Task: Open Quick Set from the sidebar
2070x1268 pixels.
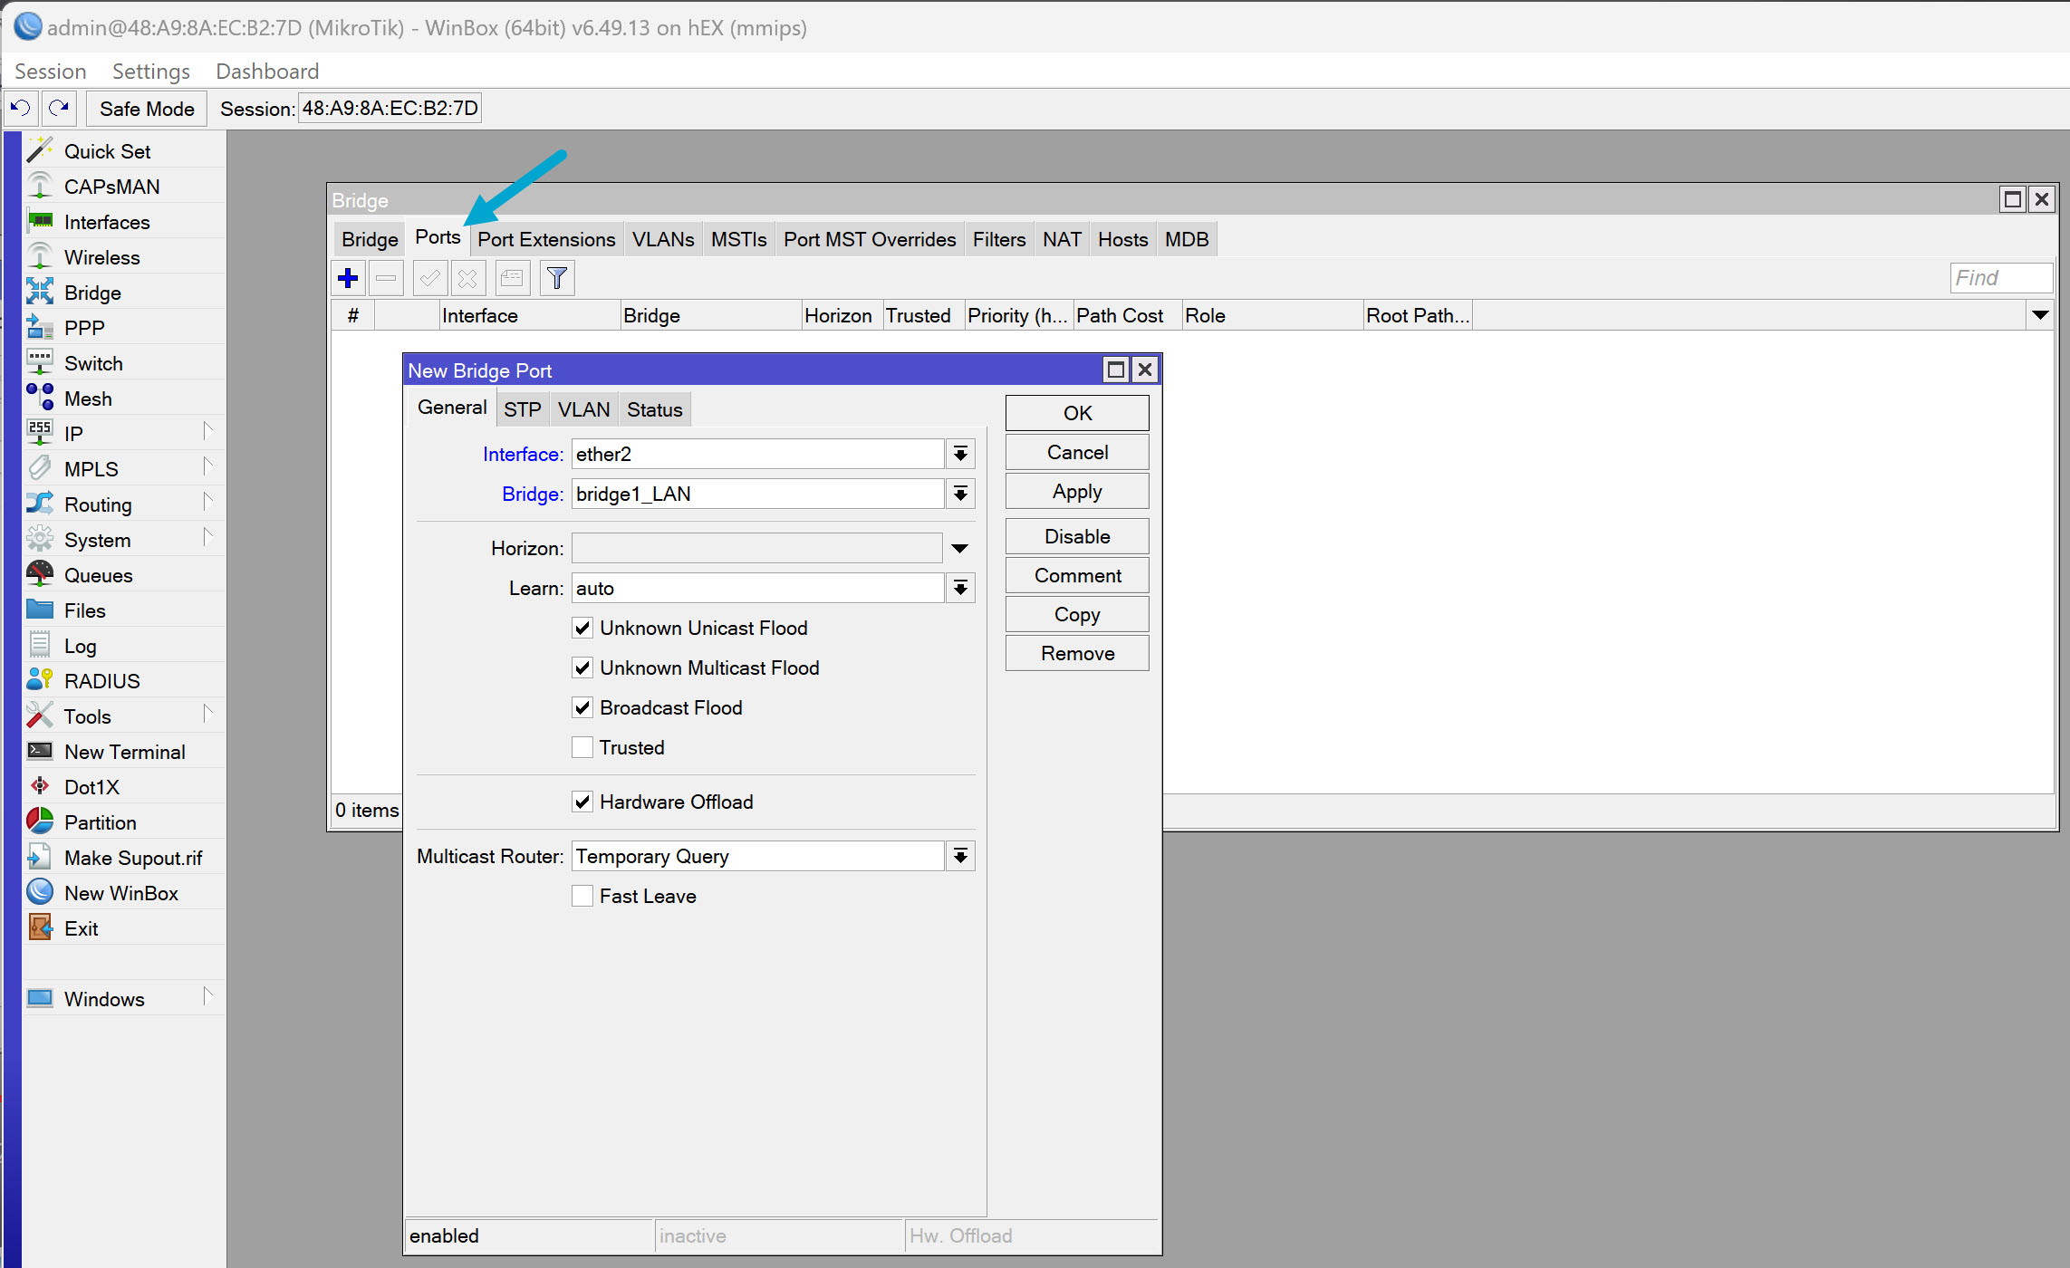Action: (x=107, y=150)
